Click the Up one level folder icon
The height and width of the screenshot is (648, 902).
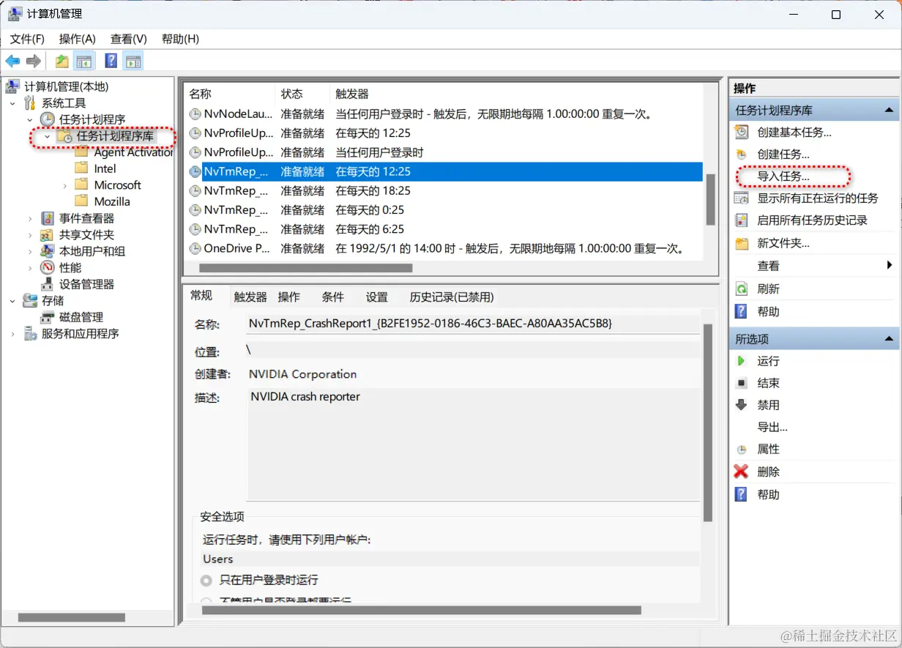tap(62, 61)
